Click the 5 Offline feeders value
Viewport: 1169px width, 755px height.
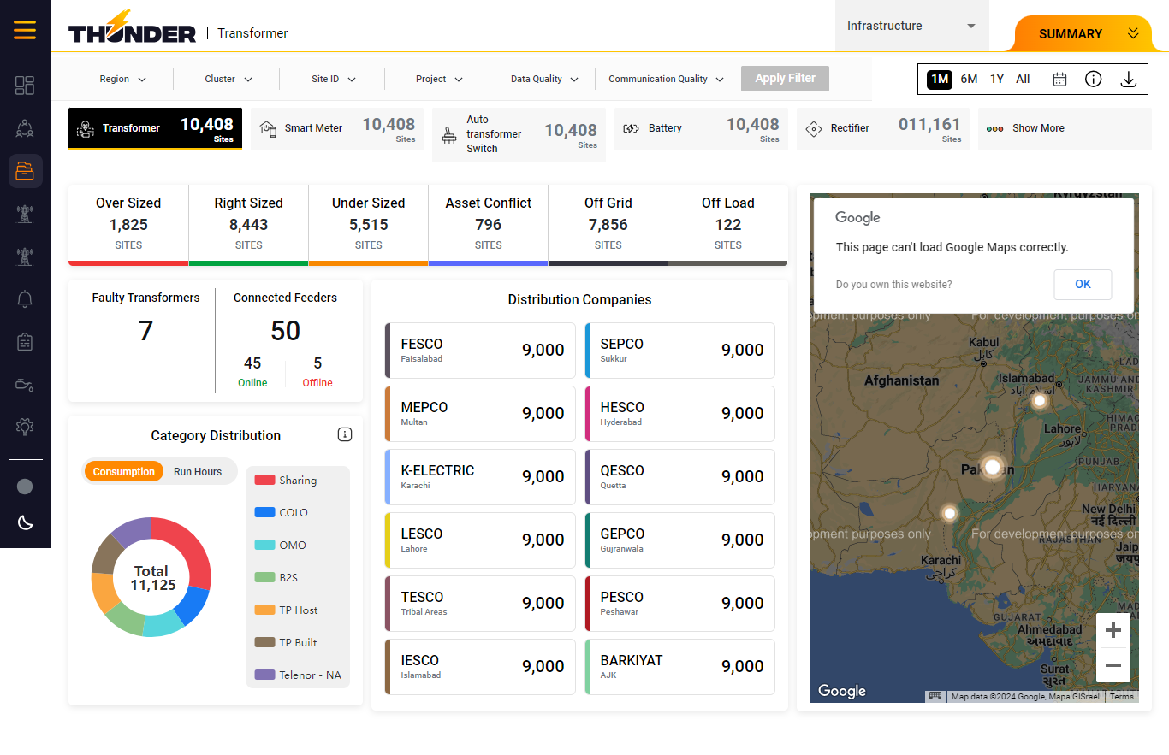tap(317, 363)
